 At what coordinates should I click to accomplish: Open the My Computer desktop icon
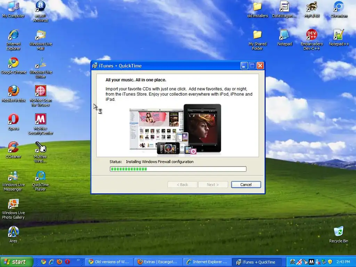(13, 9)
